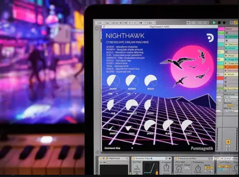Click the Nighthawk device wrench edit icon
The height and width of the screenshot is (177, 239).
pos(107,158)
